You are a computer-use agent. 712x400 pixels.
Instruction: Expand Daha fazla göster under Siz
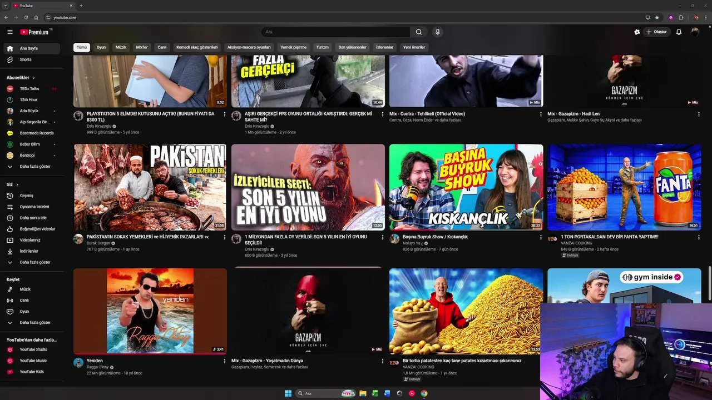click(32, 262)
